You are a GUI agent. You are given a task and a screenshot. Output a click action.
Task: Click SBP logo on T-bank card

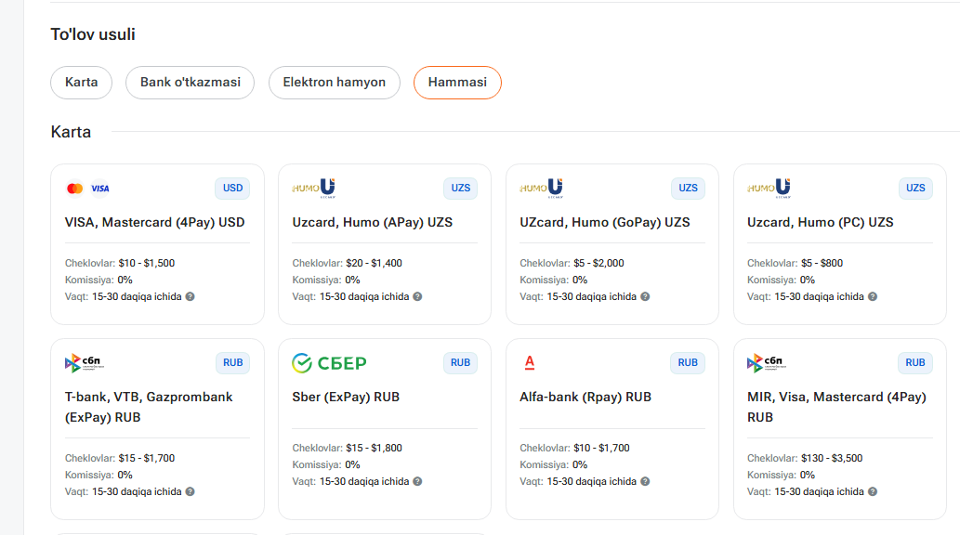tap(85, 363)
